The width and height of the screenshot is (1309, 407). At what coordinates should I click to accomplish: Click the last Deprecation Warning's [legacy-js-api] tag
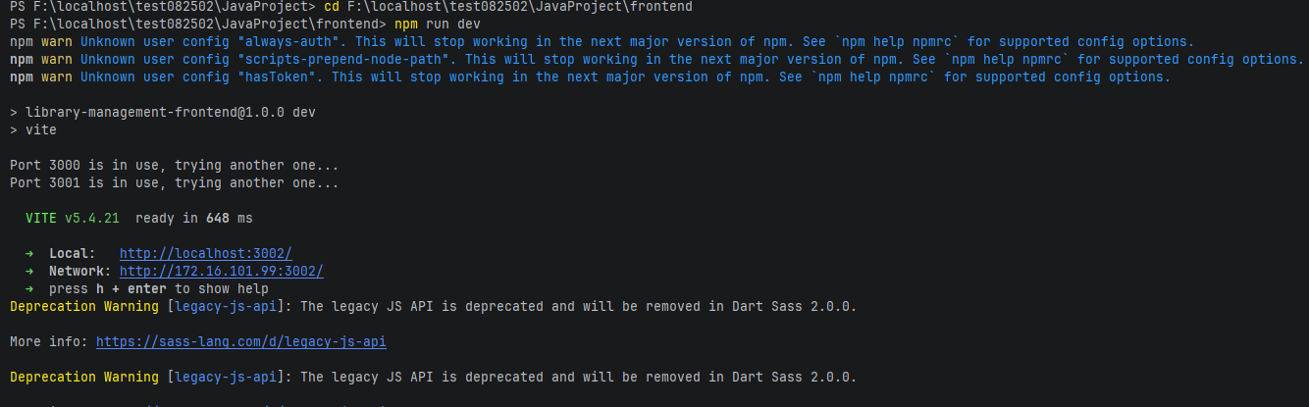230,377
